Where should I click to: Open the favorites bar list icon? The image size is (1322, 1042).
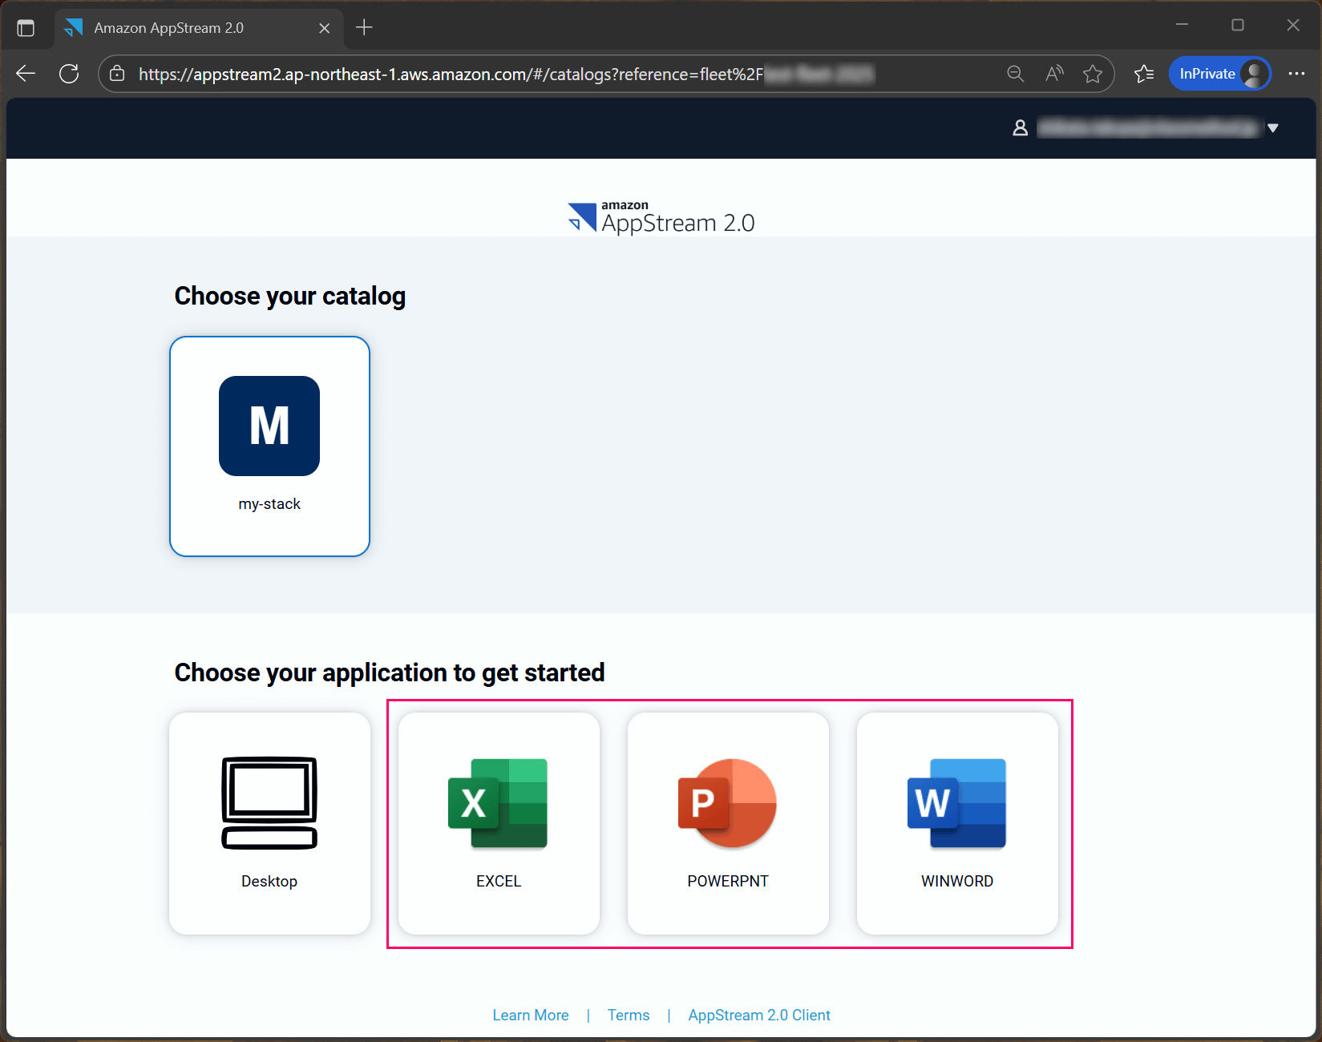coord(1144,74)
